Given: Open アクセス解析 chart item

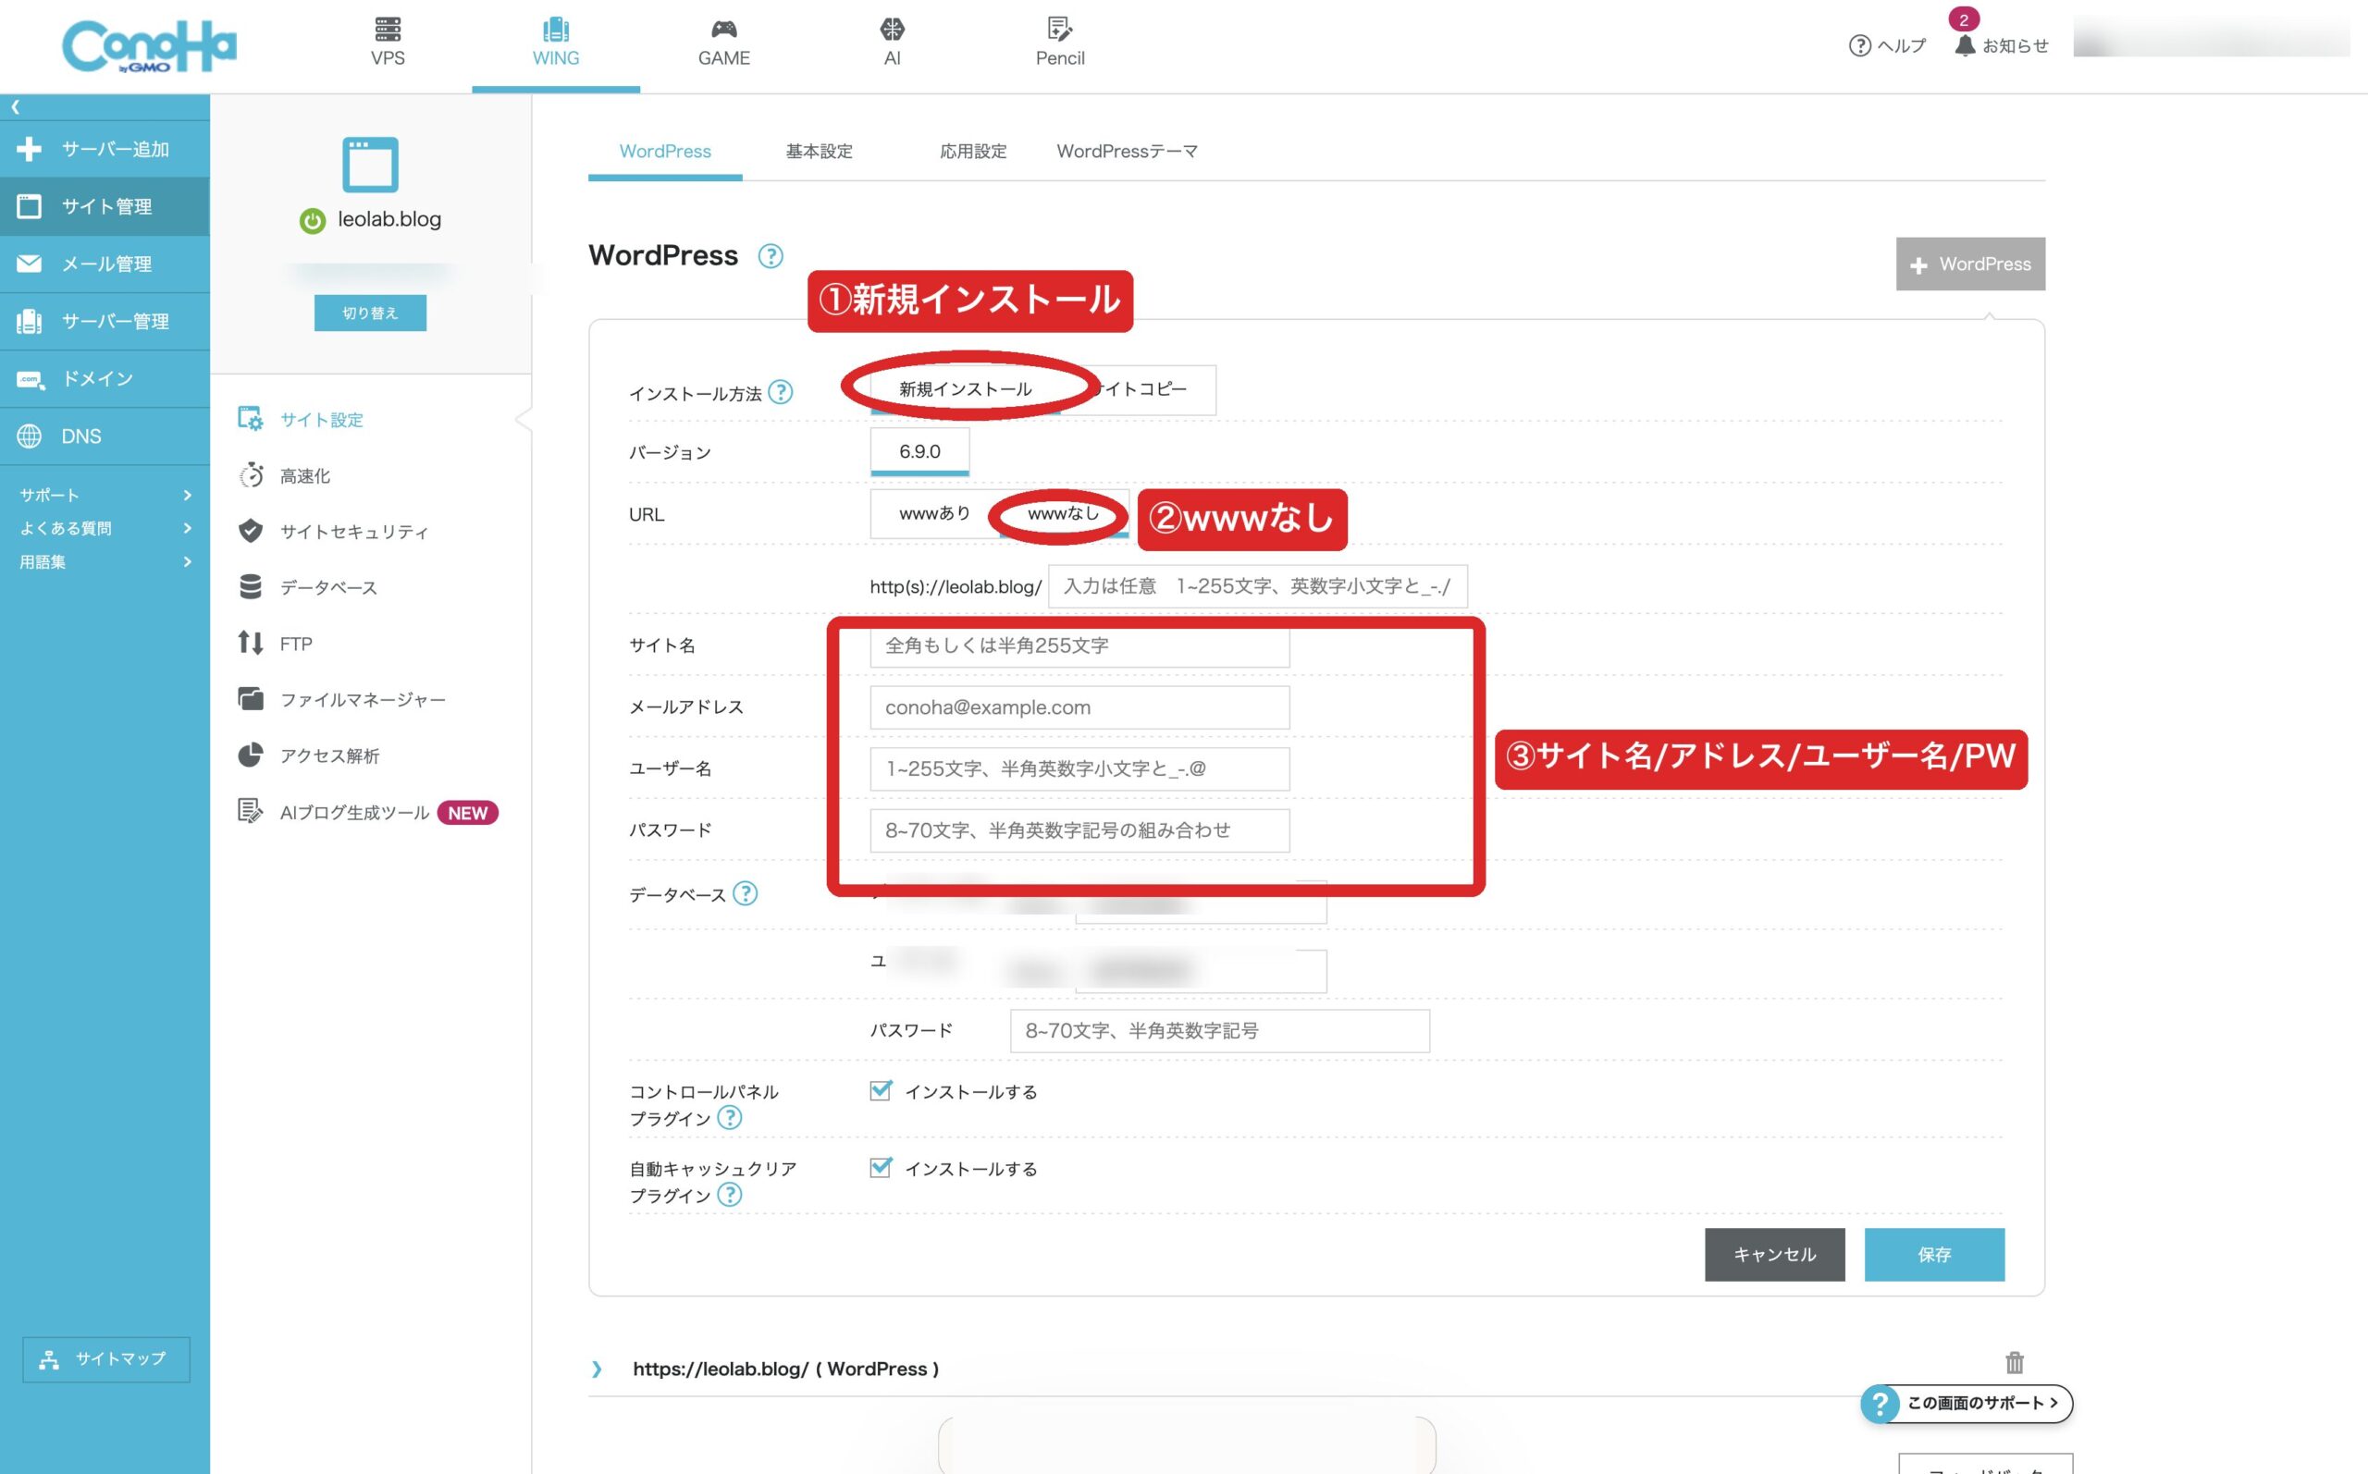Looking at the screenshot, I should click(309, 755).
